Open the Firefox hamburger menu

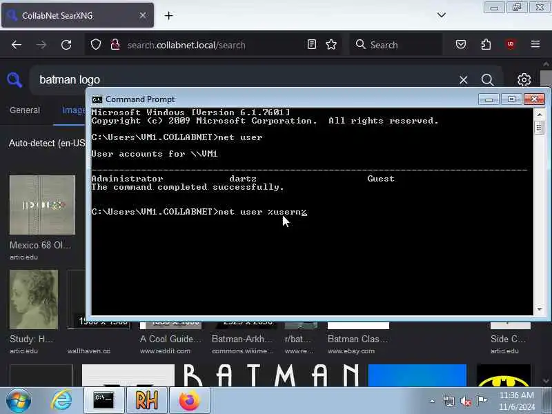pyautogui.click(x=535, y=44)
